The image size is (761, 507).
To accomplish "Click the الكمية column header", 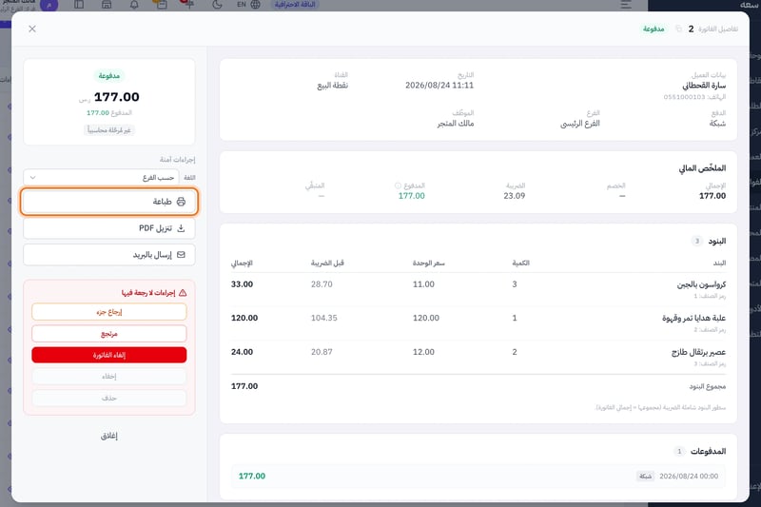I will [520, 263].
